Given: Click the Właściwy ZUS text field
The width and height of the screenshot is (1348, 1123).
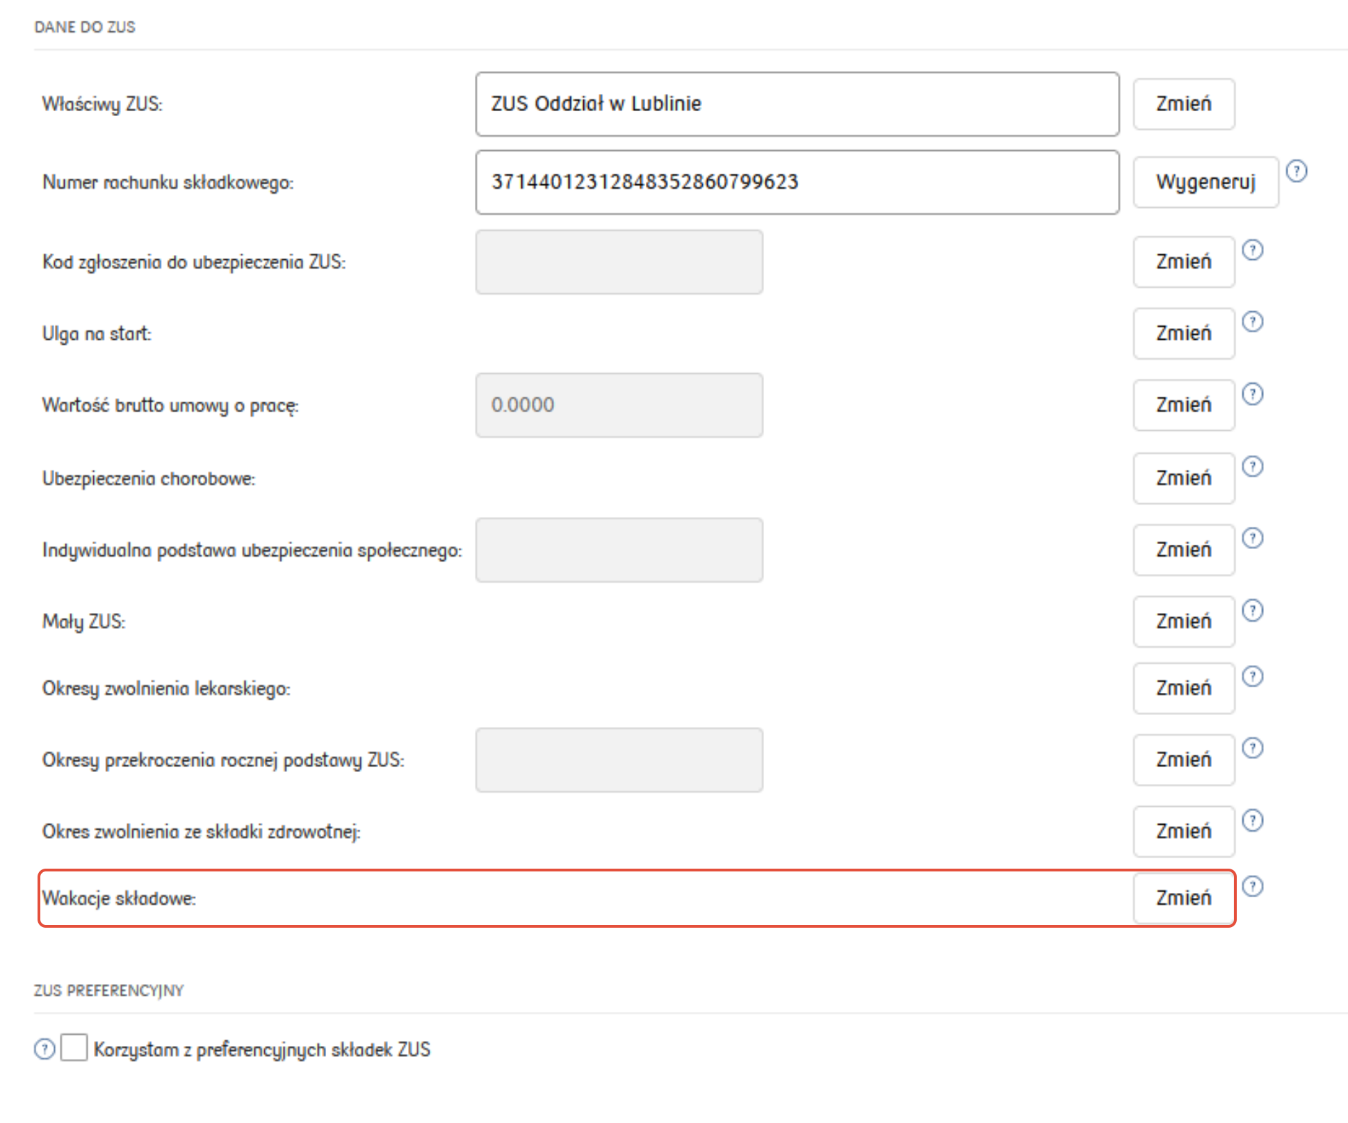Looking at the screenshot, I should click(797, 104).
